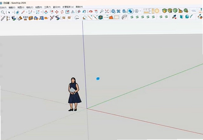
Task: Open the 工具(T) menu
Action: pyautogui.click(x=47, y=7)
